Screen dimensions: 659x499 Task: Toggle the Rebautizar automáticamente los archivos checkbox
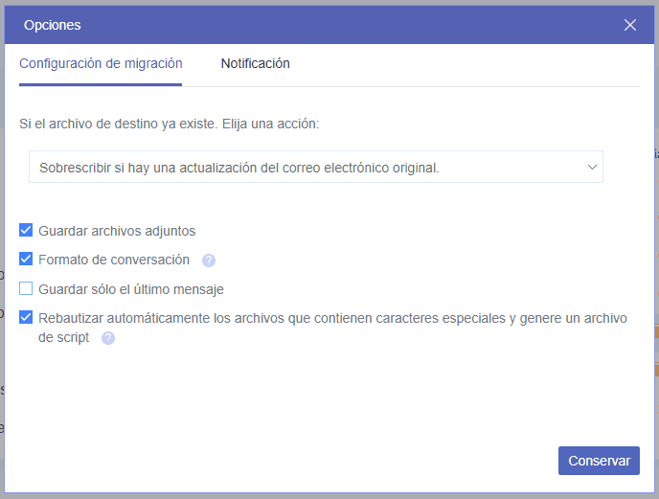(26, 318)
